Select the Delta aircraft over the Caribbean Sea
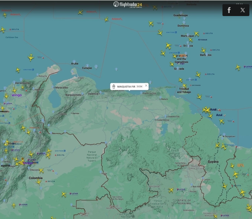The image size is (252, 219). click(x=3, y=29)
